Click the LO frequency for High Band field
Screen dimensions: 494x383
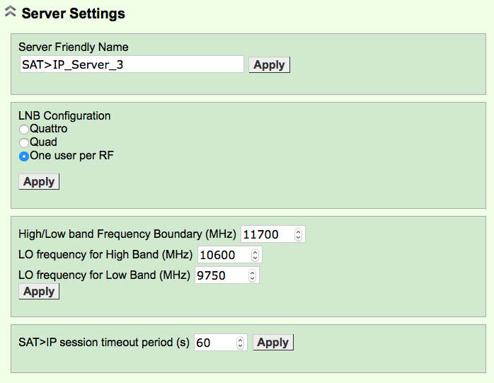tap(223, 255)
